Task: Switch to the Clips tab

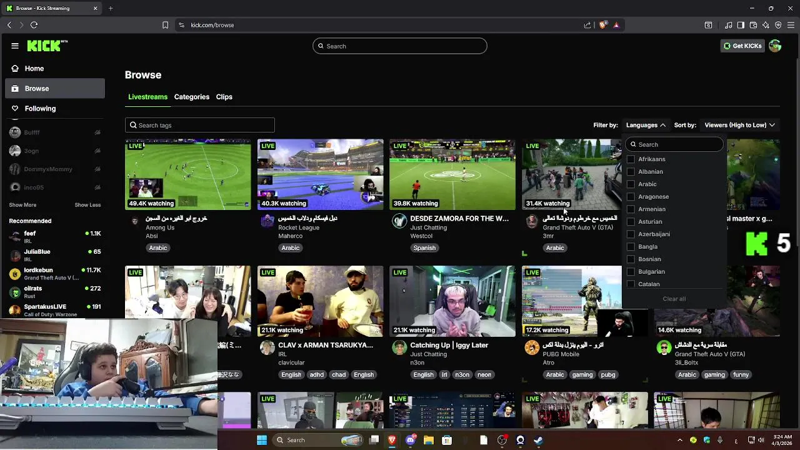Action: click(224, 97)
